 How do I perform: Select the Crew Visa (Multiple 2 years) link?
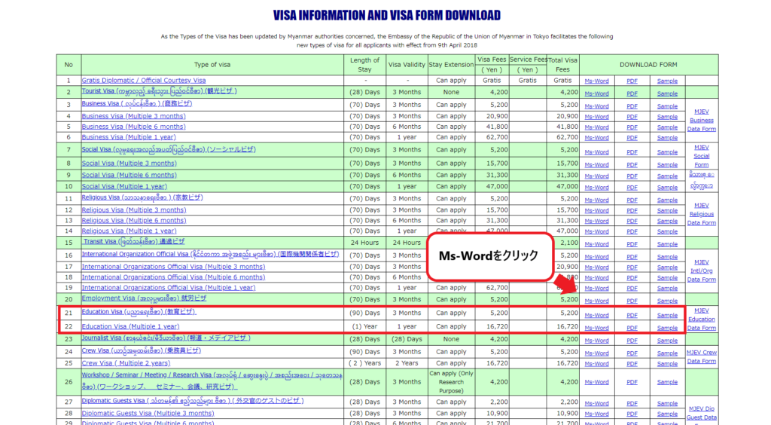click(126, 363)
